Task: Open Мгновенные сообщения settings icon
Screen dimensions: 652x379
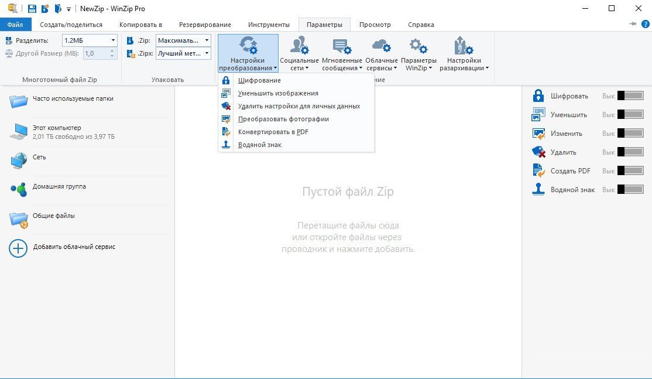Action: 342,47
